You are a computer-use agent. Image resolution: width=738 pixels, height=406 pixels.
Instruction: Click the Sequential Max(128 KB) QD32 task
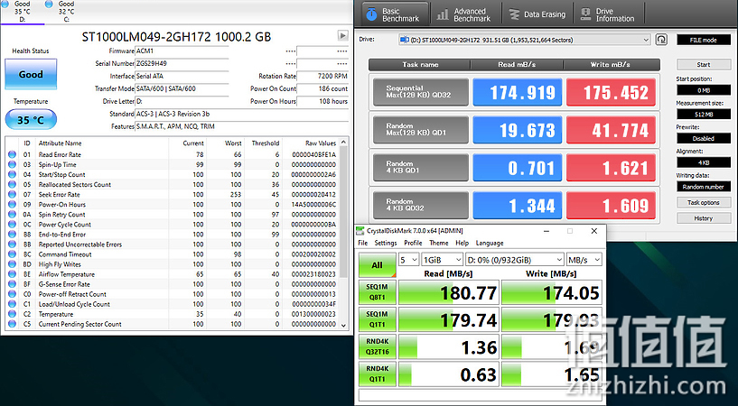(x=421, y=92)
